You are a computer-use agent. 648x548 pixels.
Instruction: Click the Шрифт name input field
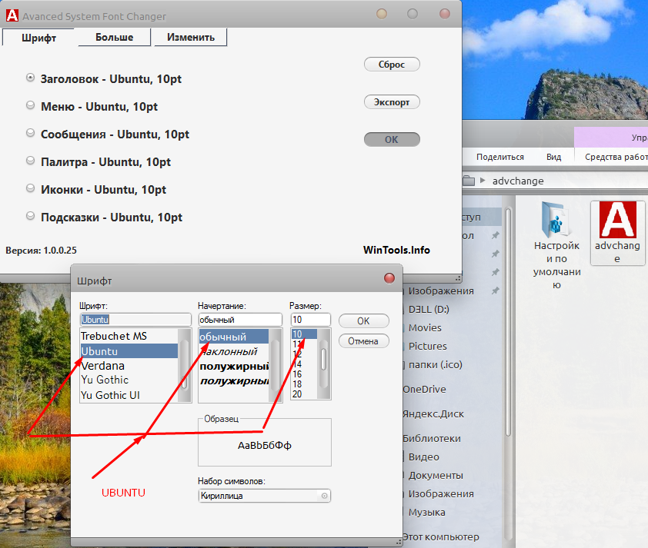click(x=135, y=320)
